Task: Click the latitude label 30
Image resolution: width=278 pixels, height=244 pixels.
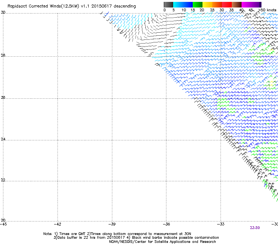Action: [3, 12]
